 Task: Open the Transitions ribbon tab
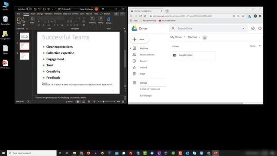[48, 14]
